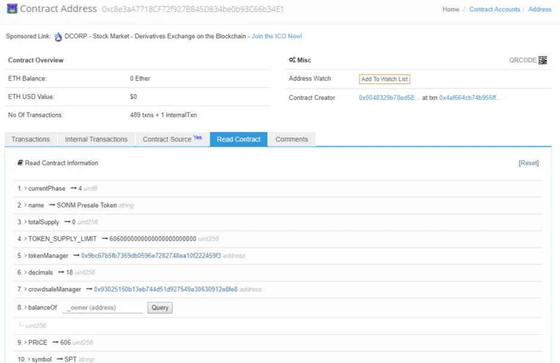Click the TOKEN_SUPPLY_LIMIT value 606000000...
560x363 pixels.
[153, 239]
